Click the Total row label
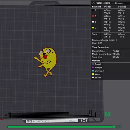The height and width of the screenshot is (130, 130). pos(95,34)
